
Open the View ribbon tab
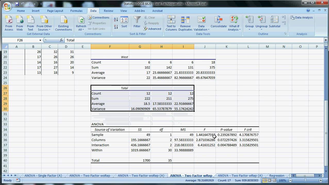pos(124,11)
